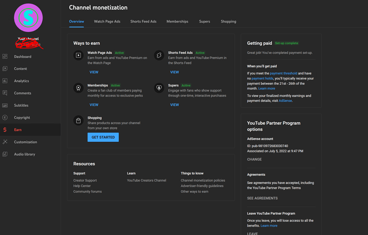Image resolution: width=368 pixels, height=235 pixels.
Task: Click the Subtitles icon in sidebar
Action: (x=5, y=106)
